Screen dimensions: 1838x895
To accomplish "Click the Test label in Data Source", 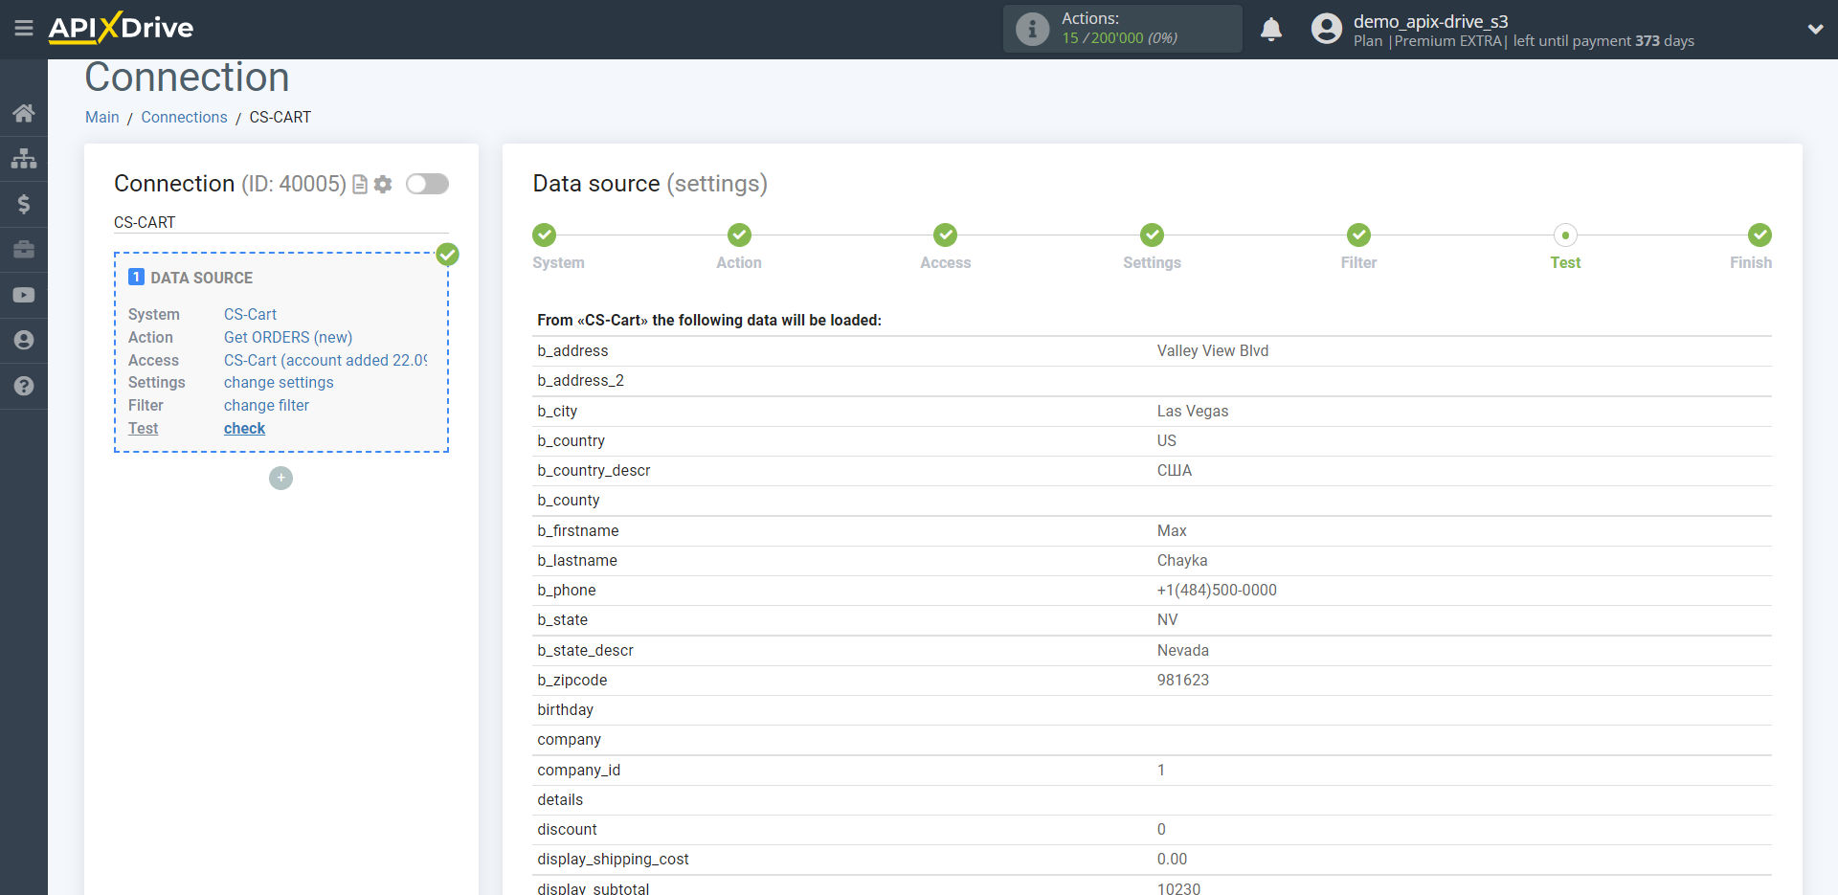I will [143, 428].
